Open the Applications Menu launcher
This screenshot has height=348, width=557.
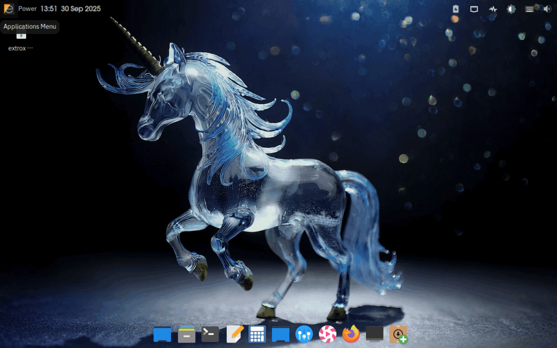coord(9,9)
